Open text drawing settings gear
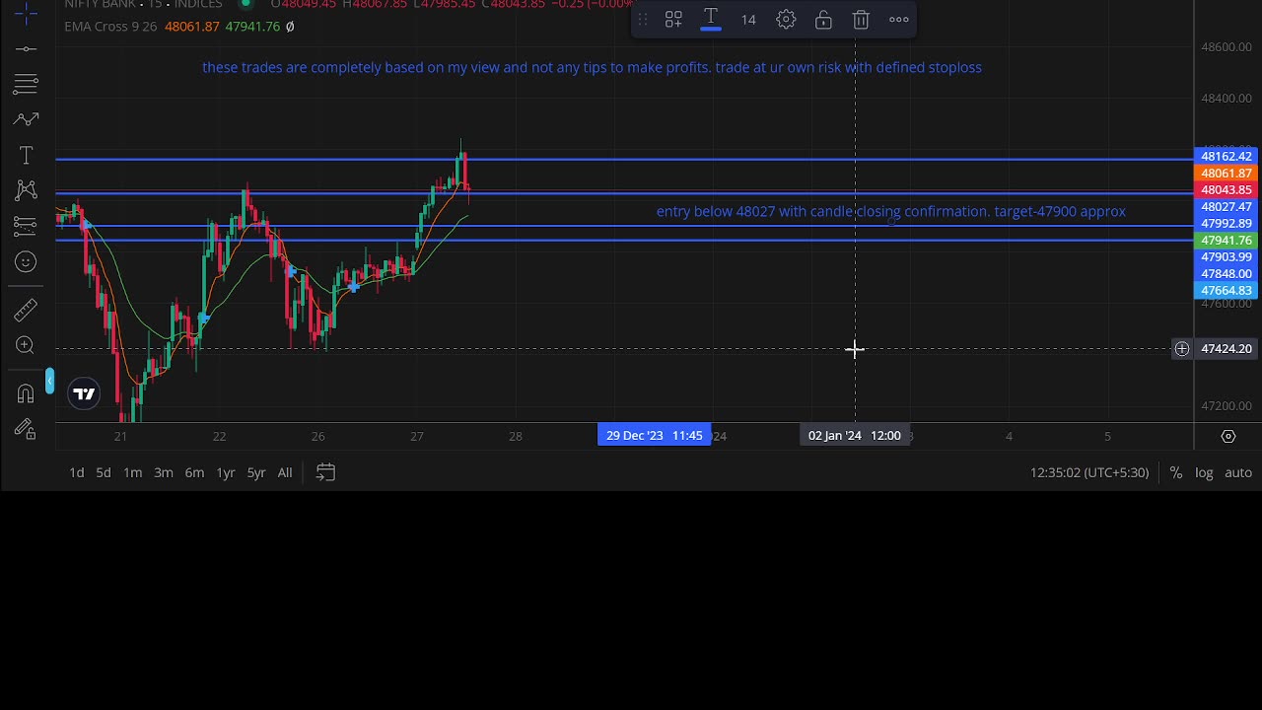The image size is (1262, 710). tap(786, 20)
